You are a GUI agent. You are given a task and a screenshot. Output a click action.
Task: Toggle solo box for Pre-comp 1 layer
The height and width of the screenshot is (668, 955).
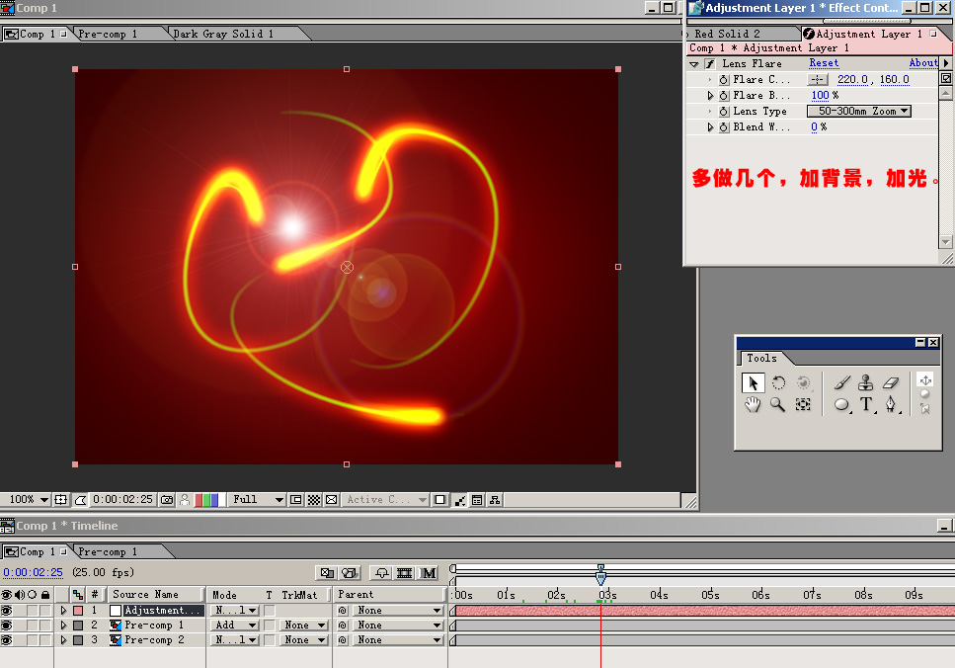click(x=32, y=625)
